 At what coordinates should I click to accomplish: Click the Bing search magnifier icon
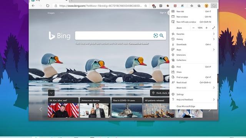click(161, 36)
